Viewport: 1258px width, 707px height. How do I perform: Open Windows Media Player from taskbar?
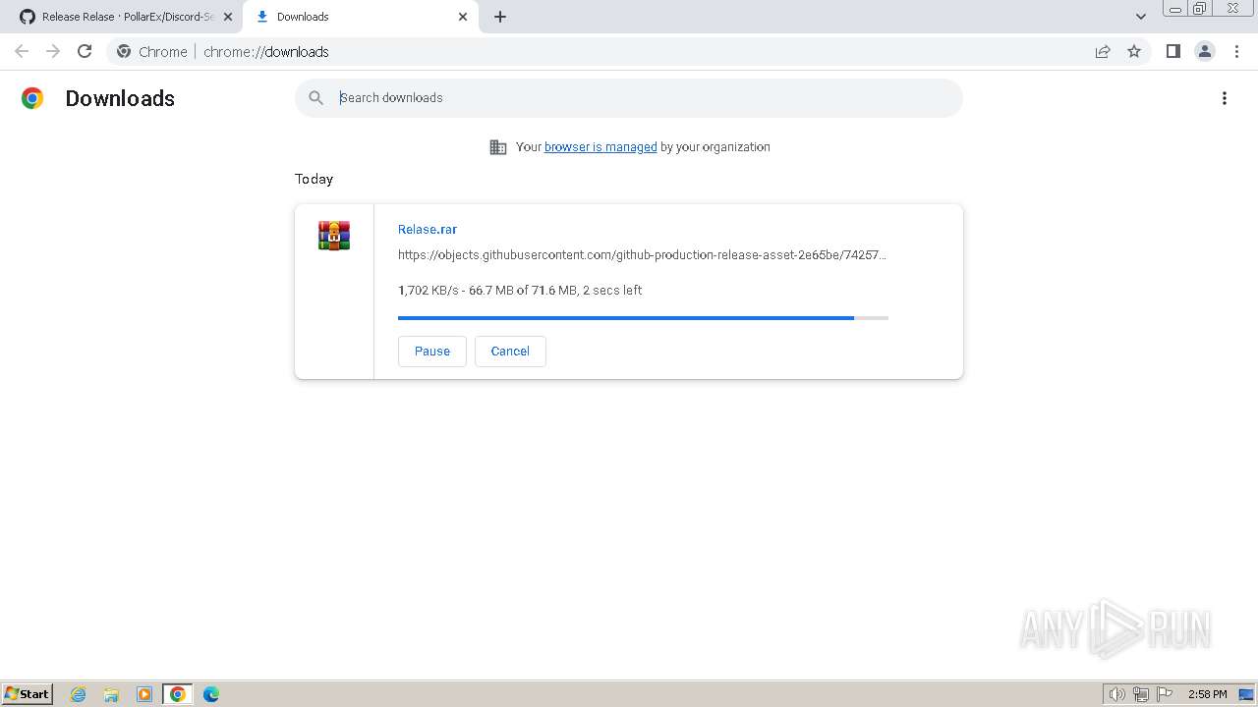[144, 694]
